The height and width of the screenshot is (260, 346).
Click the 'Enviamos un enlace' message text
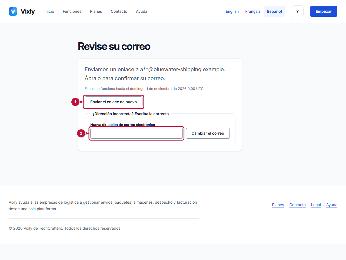[x=155, y=74]
